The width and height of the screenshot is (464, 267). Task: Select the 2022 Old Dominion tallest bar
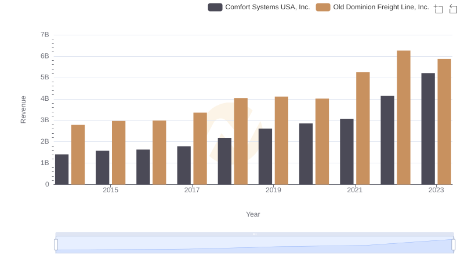pos(404,118)
